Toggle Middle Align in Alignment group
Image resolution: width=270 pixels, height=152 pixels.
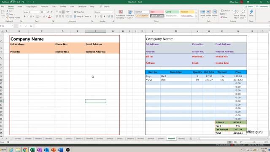click(x=60, y=12)
